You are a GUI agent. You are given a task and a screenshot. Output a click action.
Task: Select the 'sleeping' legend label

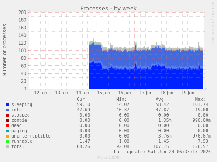pos(22,105)
